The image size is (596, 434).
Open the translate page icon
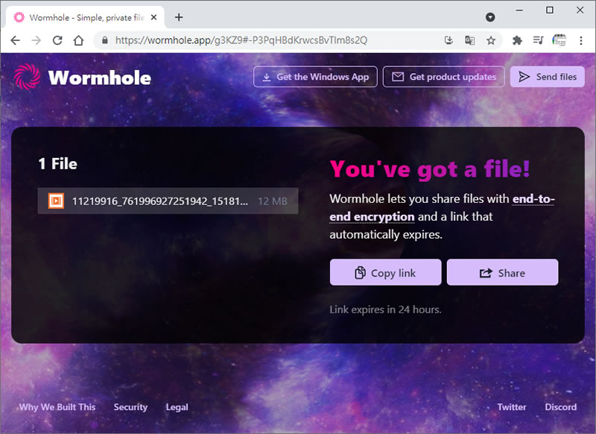(470, 40)
